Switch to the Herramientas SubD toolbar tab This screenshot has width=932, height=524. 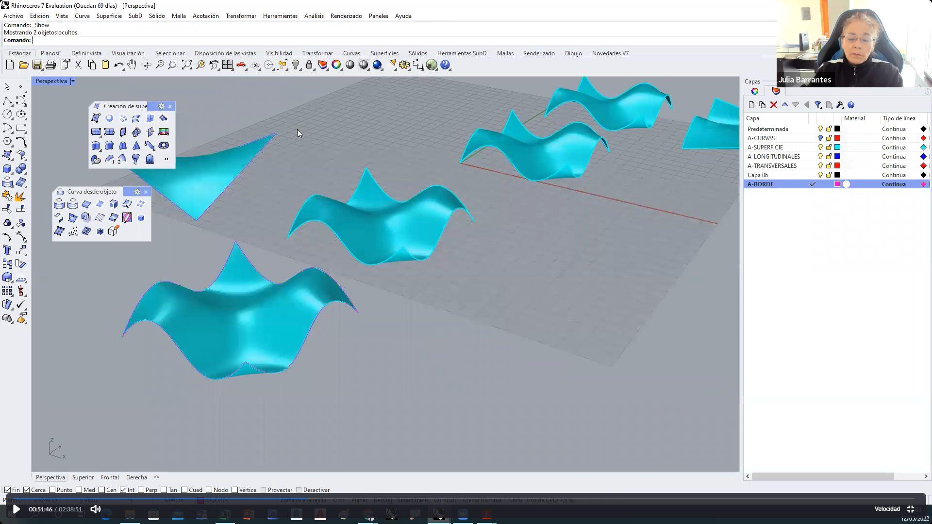(x=462, y=53)
